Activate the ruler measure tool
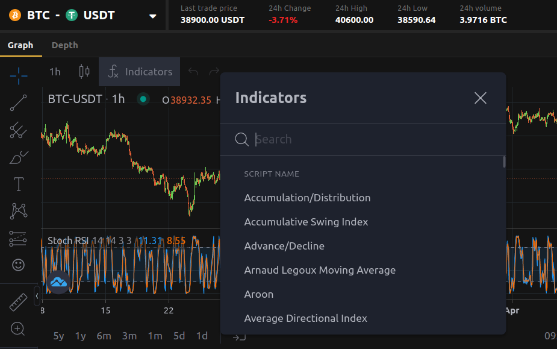Viewport: 557px width, 349px height. pyautogui.click(x=17, y=302)
